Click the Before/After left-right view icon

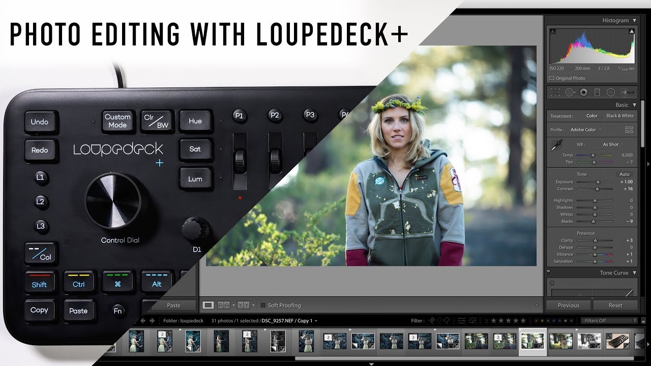coord(223,305)
